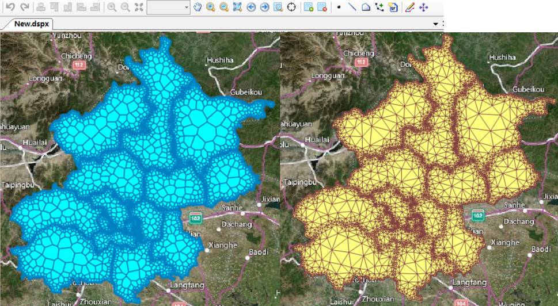This screenshot has width=558, height=306.
Task: Go to previous view with back arrow
Action: pos(251,7)
